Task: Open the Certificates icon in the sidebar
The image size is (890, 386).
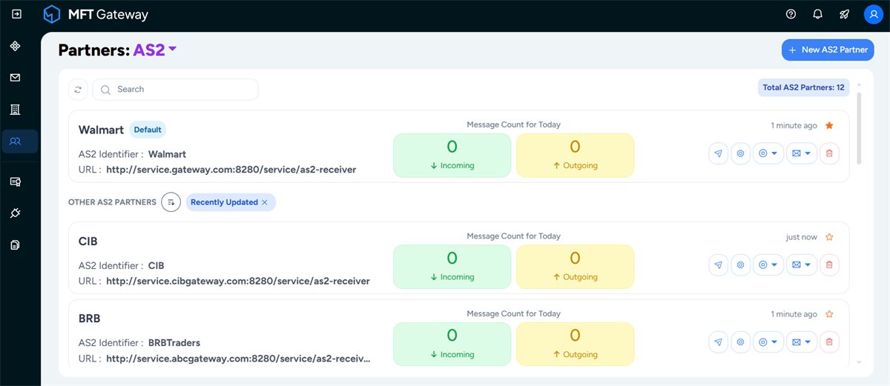Action: pyautogui.click(x=15, y=182)
